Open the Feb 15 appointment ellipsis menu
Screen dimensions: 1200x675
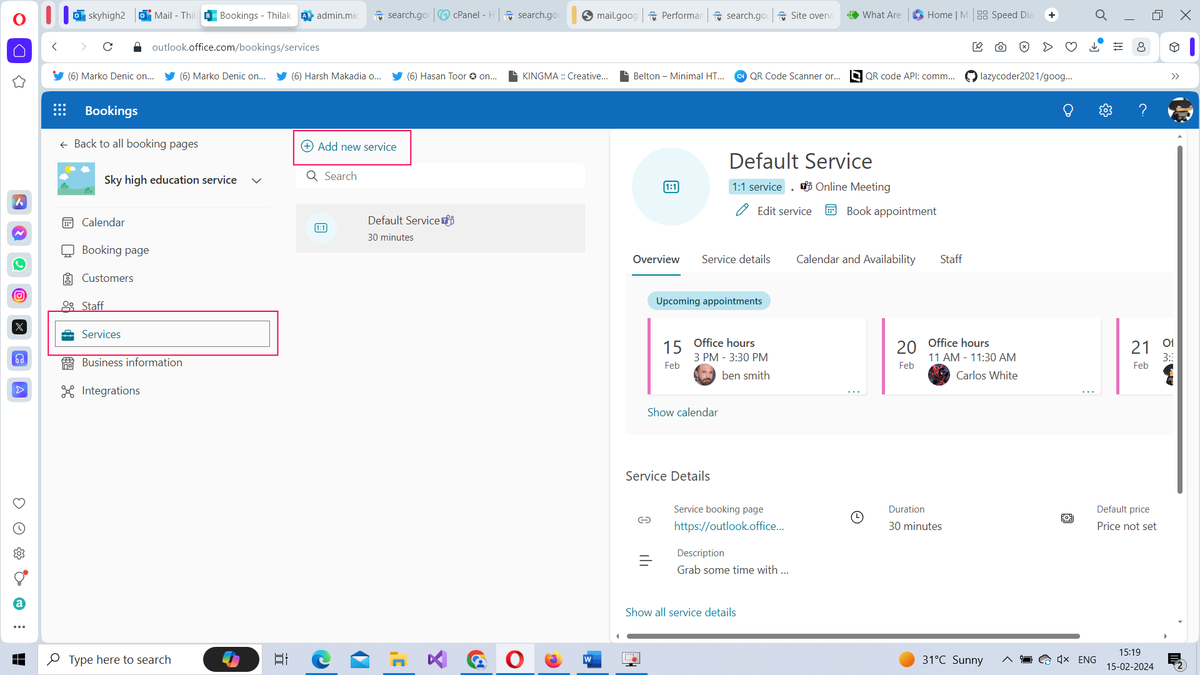854,391
